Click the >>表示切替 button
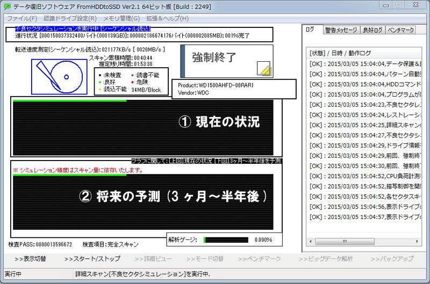The width and height of the screenshot is (430, 284). [30, 259]
